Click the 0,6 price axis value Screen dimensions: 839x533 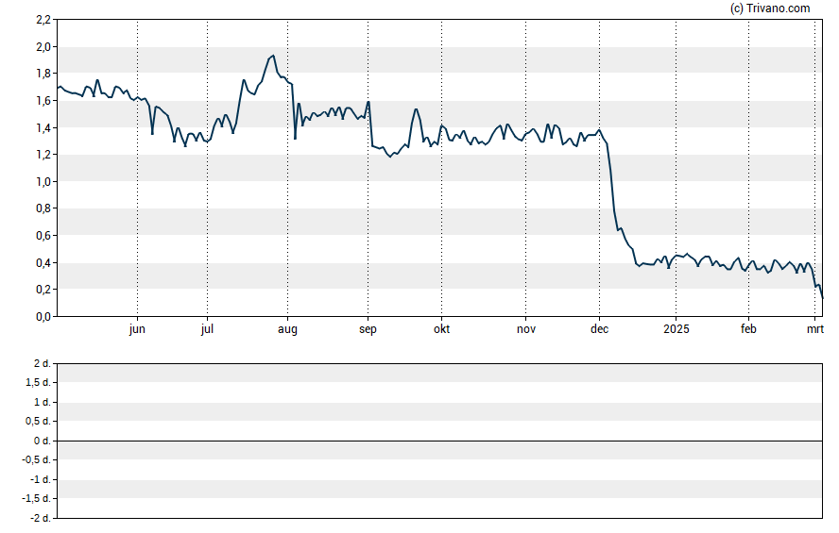click(43, 236)
